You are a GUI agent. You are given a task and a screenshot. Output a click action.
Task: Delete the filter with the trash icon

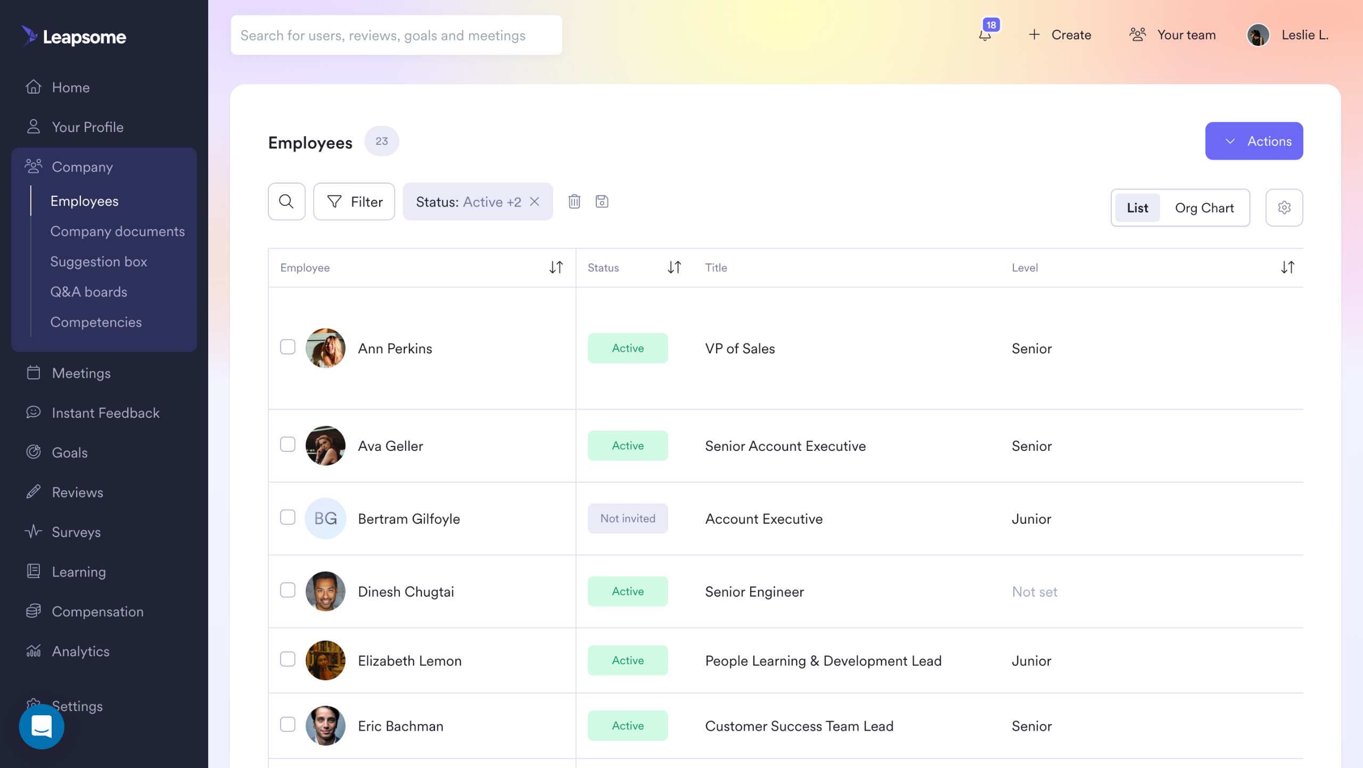tap(574, 202)
